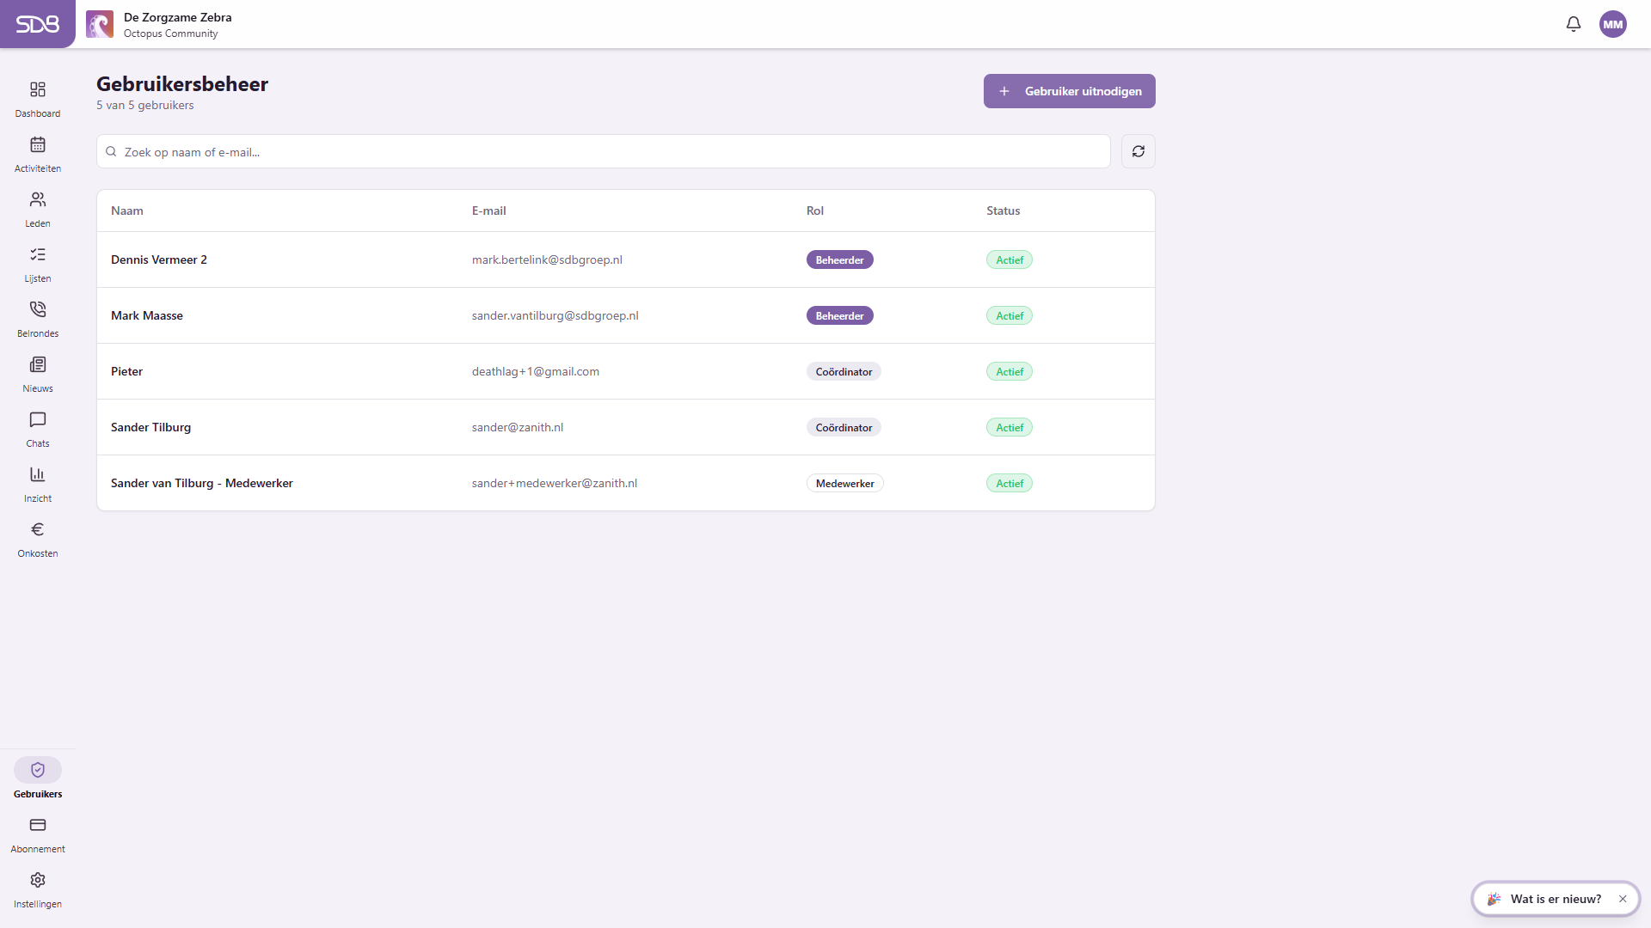Select the Pieter user row
Screen dimensions: 1651x928
pyautogui.click(x=626, y=371)
